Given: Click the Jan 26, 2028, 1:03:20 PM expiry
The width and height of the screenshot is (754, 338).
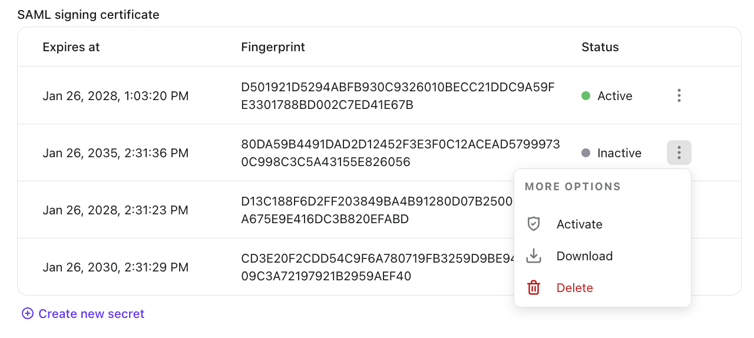Looking at the screenshot, I should point(115,96).
